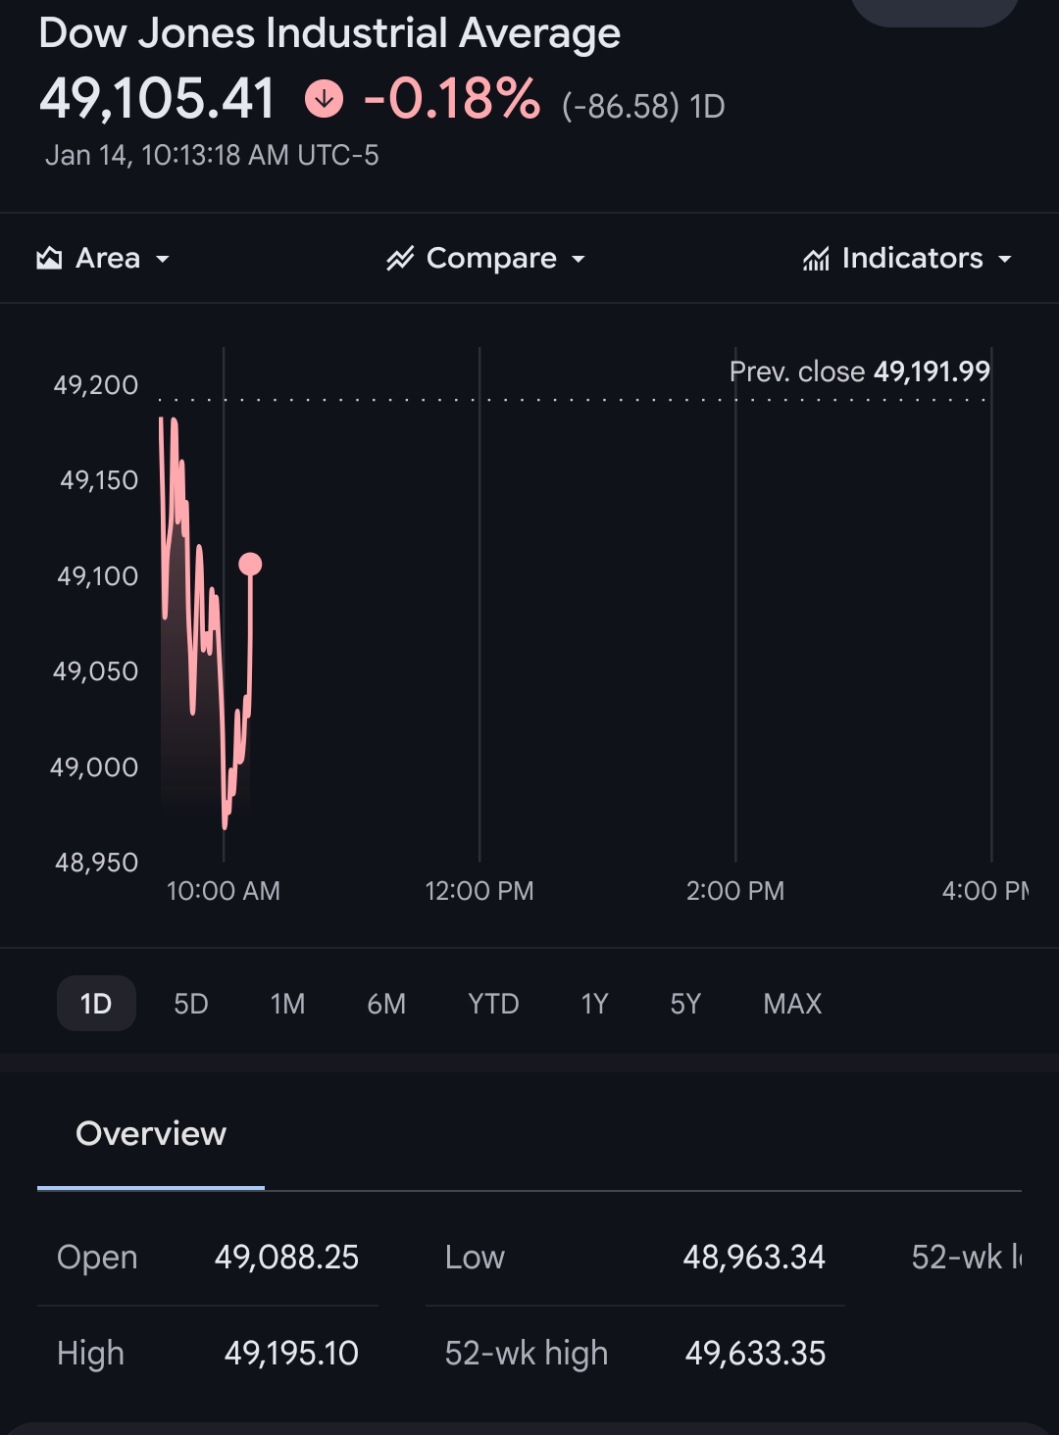Screen dimensions: 1059x1435
Task: Select the YTD time range
Action: click(x=493, y=1004)
